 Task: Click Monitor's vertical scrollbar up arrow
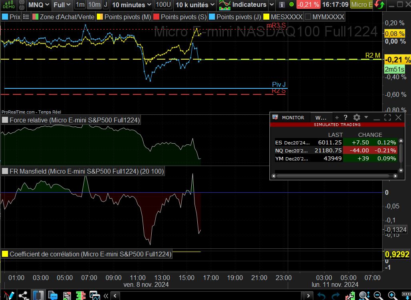[x=401, y=141]
